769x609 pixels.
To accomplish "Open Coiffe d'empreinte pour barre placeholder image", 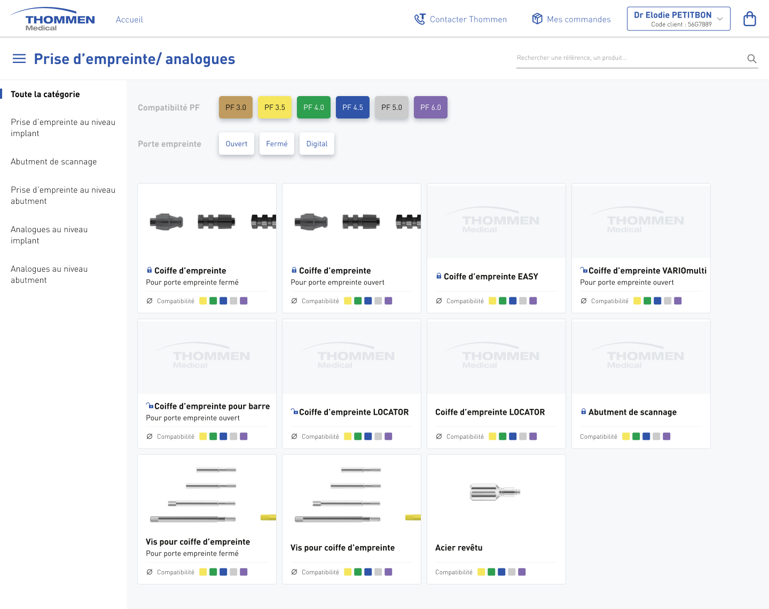I will point(207,357).
